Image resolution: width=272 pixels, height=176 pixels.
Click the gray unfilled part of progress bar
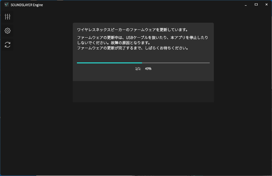(x=176, y=63)
